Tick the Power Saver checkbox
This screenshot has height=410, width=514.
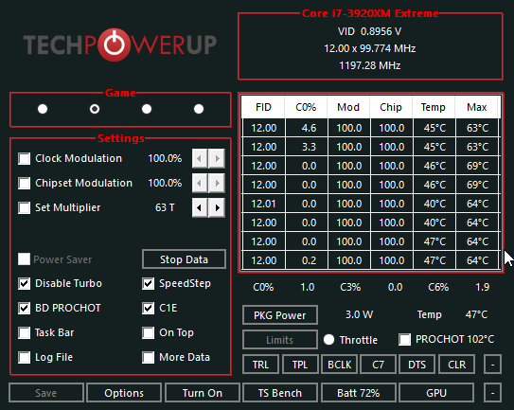(x=25, y=259)
